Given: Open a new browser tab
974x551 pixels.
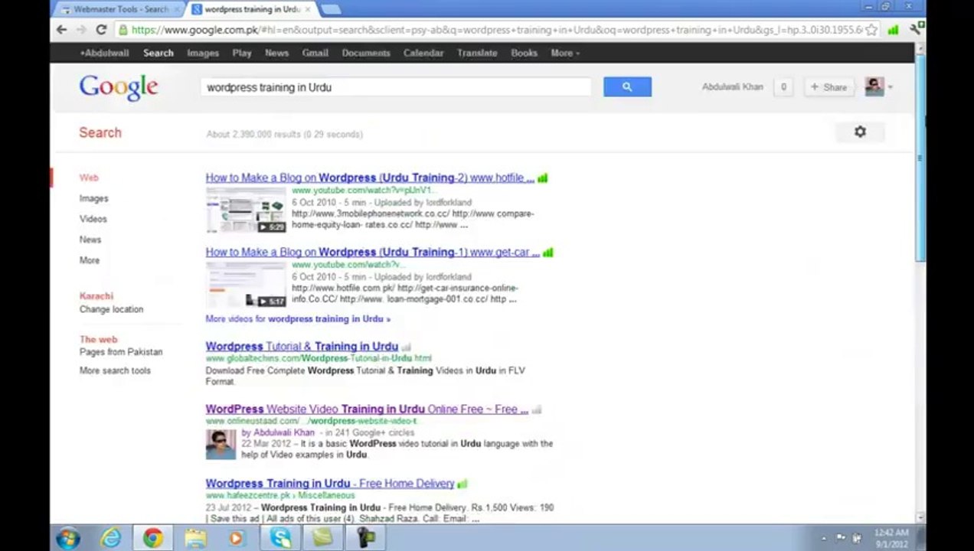Looking at the screenshot, I should 331,9.
